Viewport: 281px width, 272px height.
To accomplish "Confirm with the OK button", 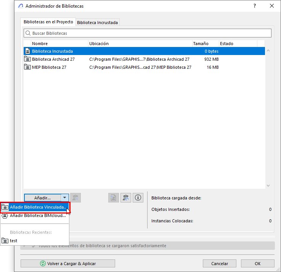I will point(257,263).
